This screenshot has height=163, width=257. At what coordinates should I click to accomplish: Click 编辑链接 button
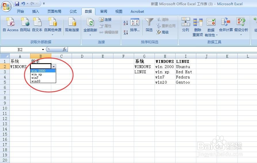[109, 32]
